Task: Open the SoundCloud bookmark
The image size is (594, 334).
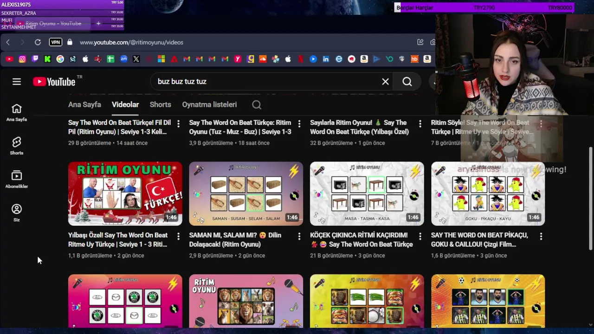Action: click(x=263, y=59)
